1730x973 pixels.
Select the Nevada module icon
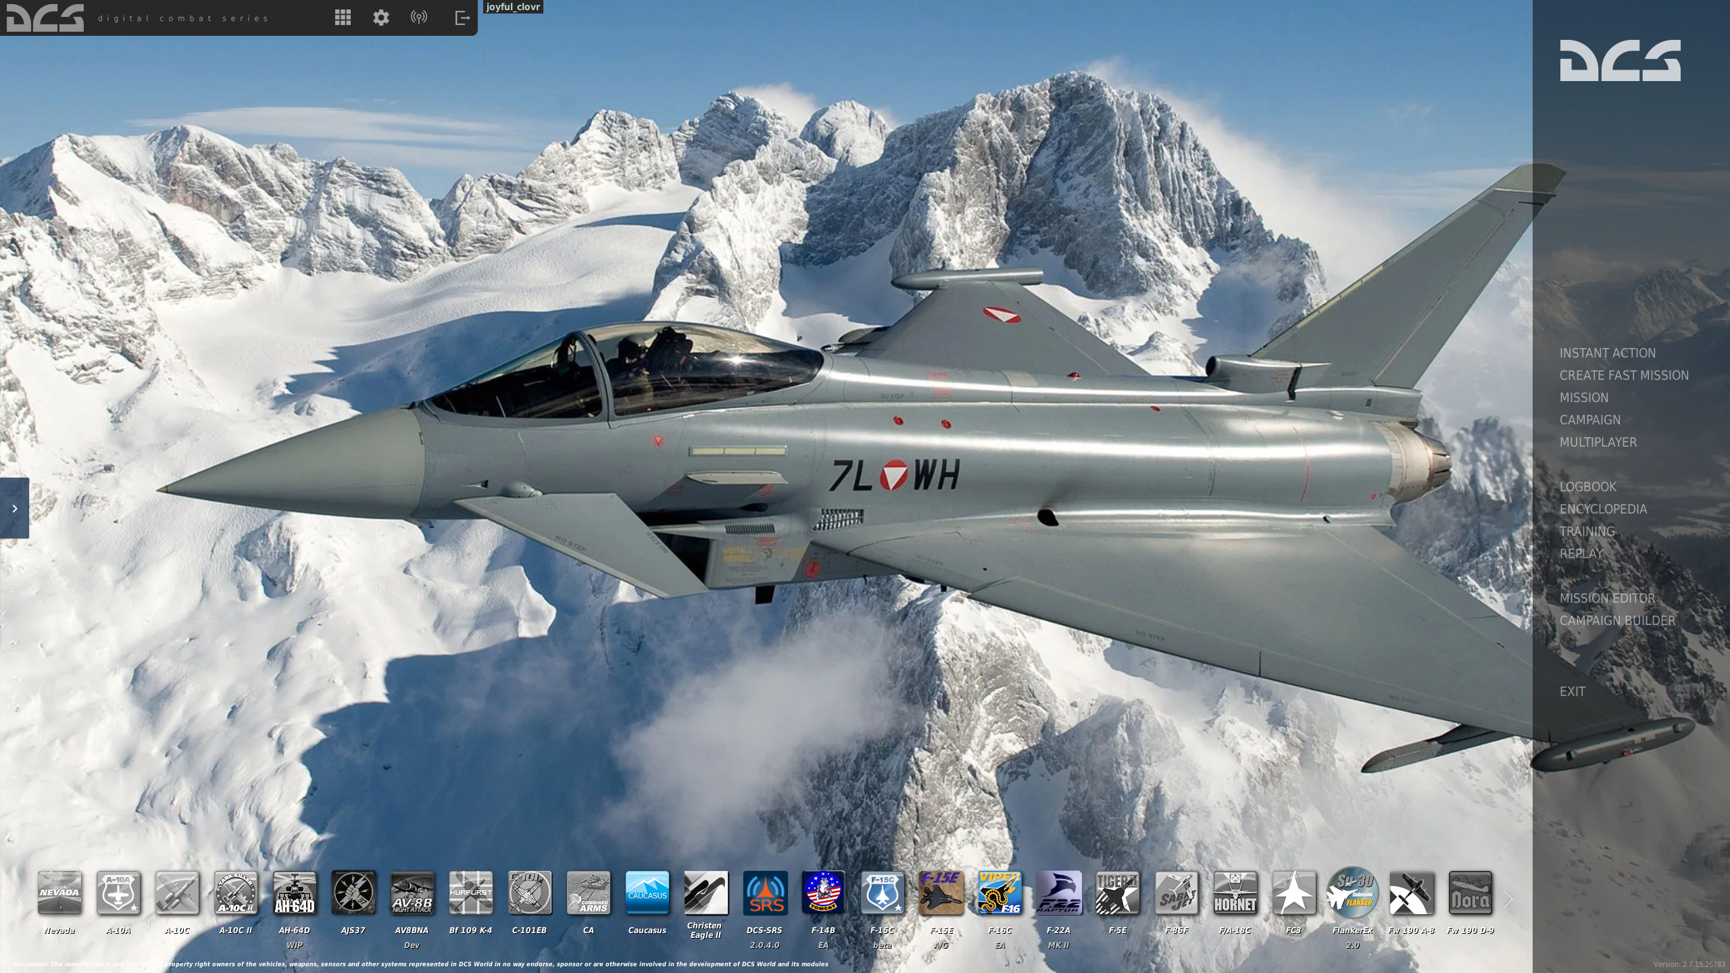59,893
